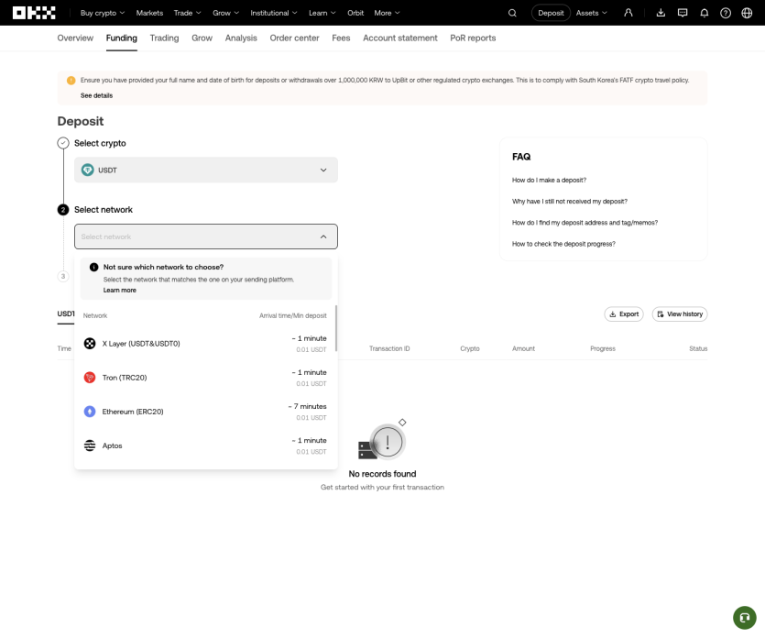Click the info icon beside network hint

tap(93, 267)
